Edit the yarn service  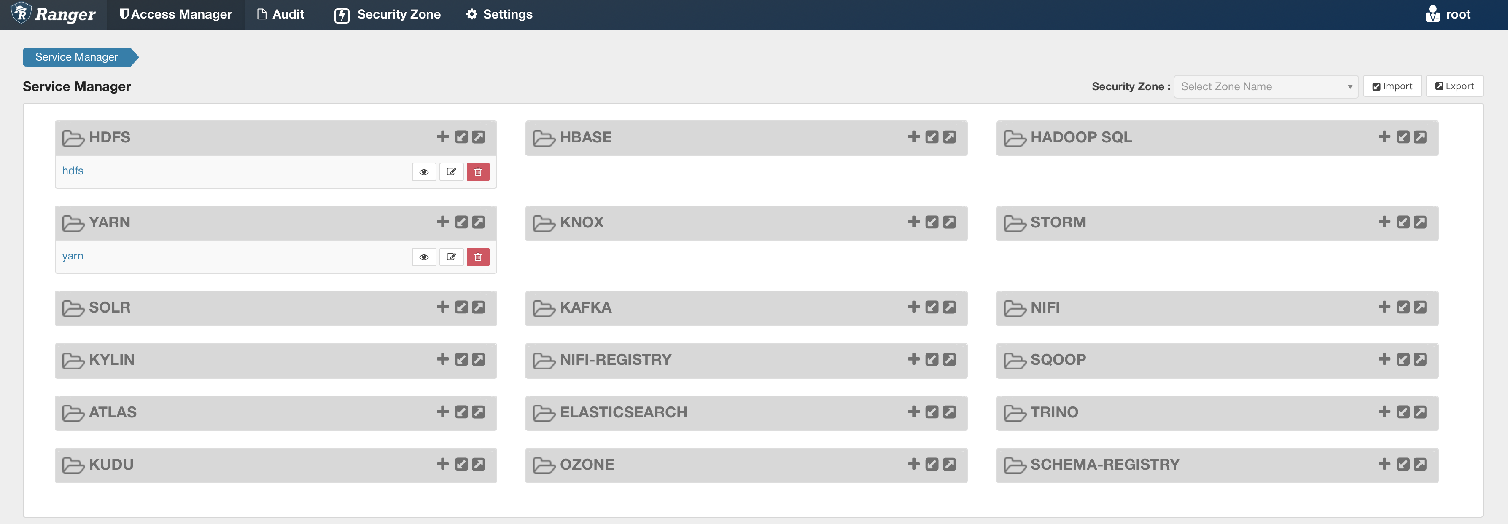pyautogui.click(x=451, y=257)
